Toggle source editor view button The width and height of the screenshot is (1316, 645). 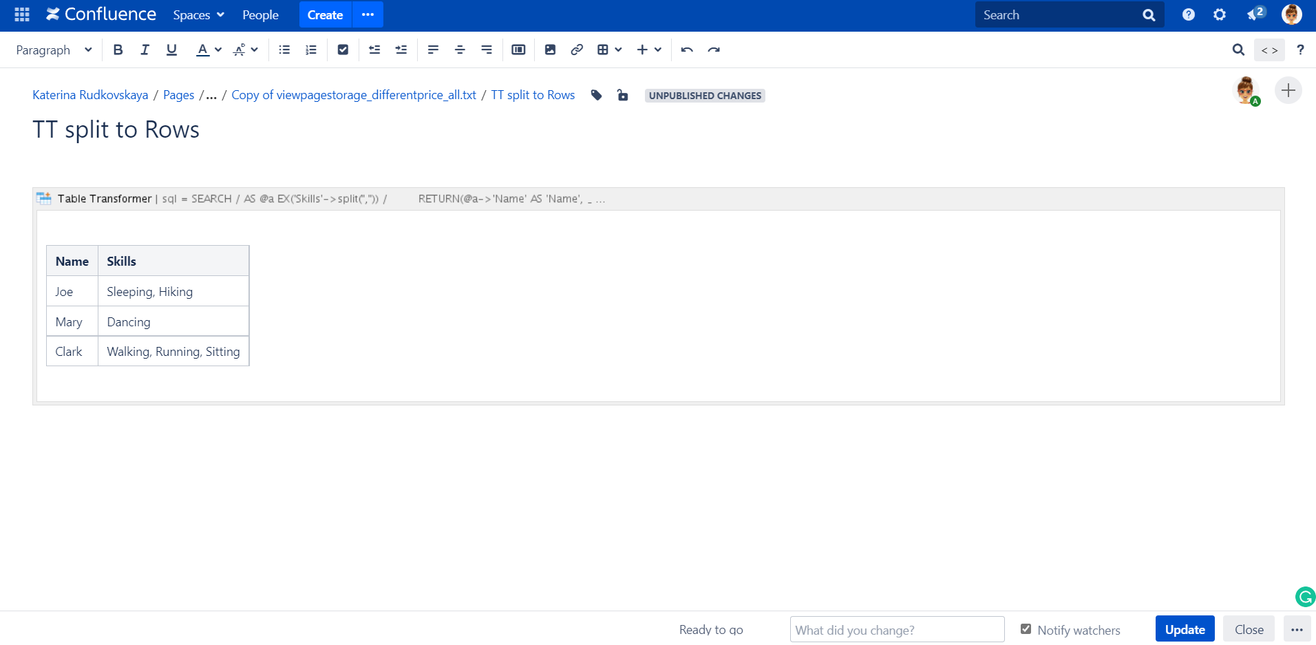pos(1269,50)
